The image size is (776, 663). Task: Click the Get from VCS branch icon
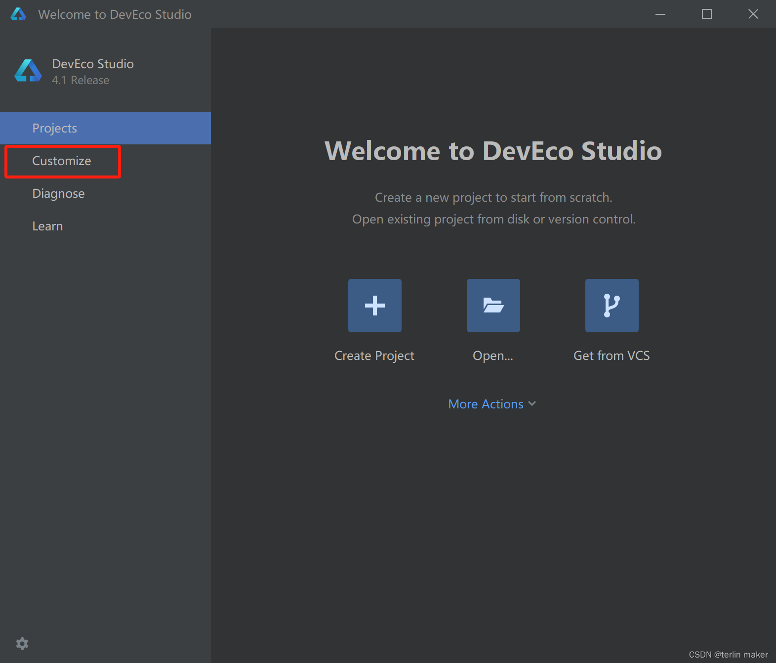[x=612, y=306]
